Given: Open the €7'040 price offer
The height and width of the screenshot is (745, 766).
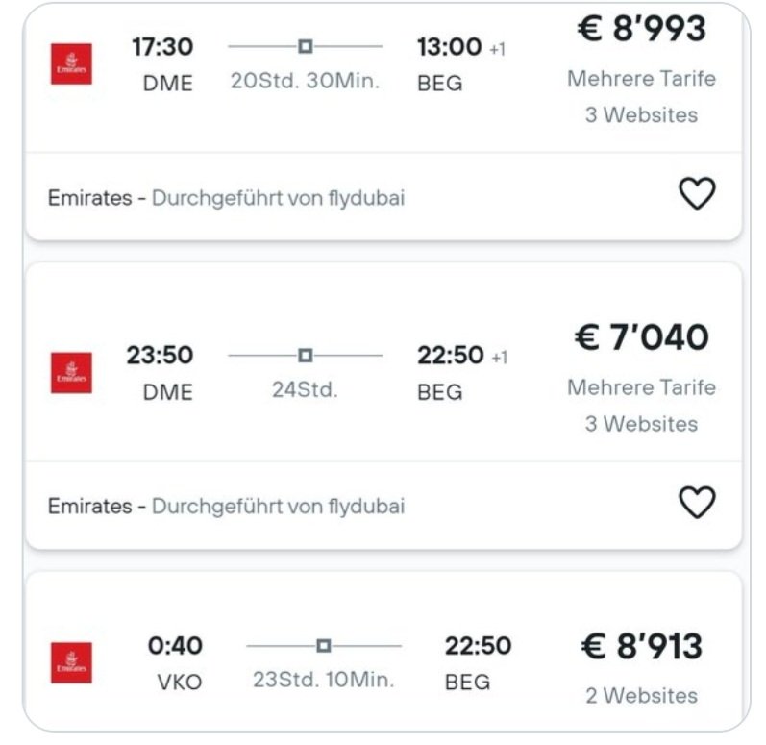Looking at the screenshot, I should (x=641, y=337).
